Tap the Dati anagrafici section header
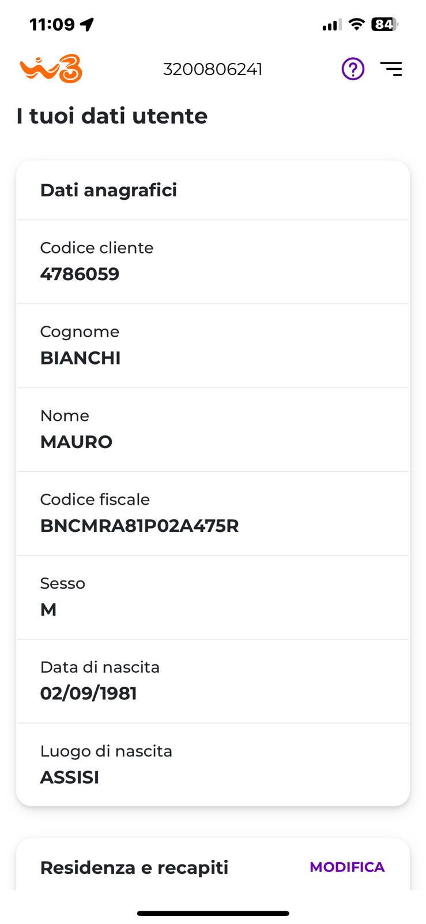 click(108, 190)
